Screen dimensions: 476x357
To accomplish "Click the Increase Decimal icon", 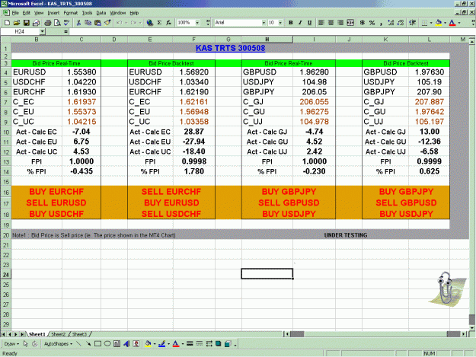I will point(391,23).
